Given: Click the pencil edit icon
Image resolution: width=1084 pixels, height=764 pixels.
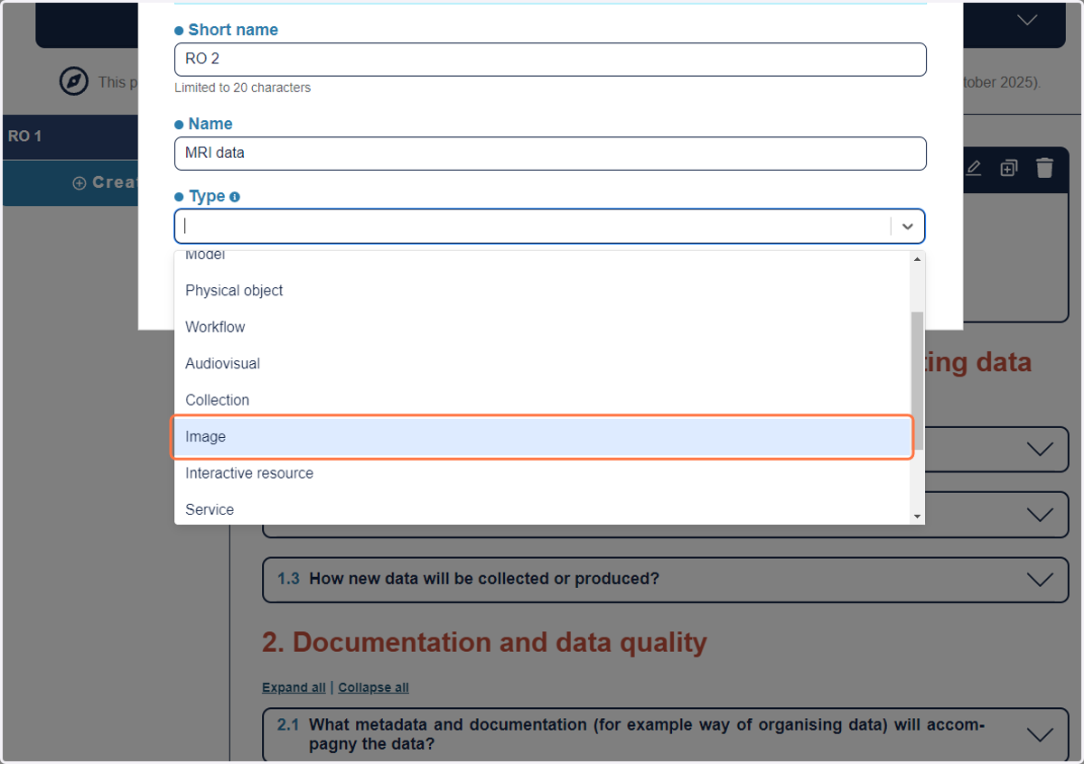Looking at the screenshot, I should click(x=974, y=168).
